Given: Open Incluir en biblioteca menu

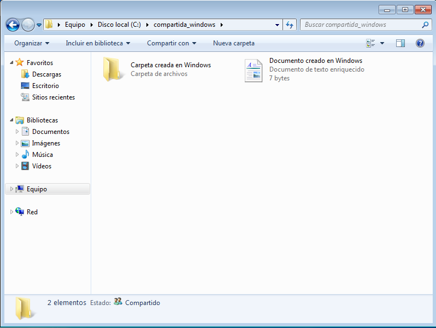Looking at the screenshot, I should pos(98,43).
